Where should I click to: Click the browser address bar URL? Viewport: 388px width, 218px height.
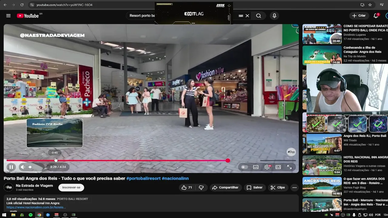coord(64,5)
